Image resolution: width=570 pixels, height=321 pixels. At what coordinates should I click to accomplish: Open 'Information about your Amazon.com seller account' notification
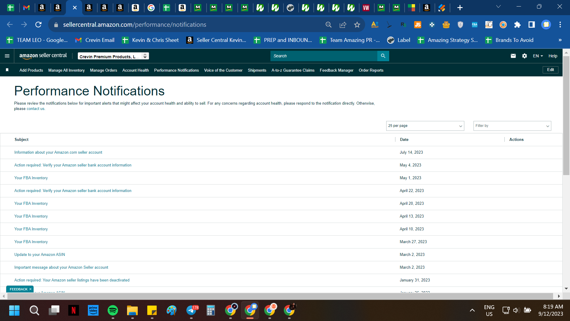[58, 152]
